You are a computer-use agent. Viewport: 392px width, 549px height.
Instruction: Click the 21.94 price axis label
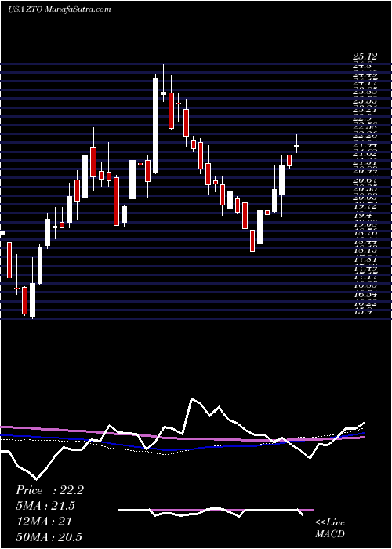coord(365,144)
